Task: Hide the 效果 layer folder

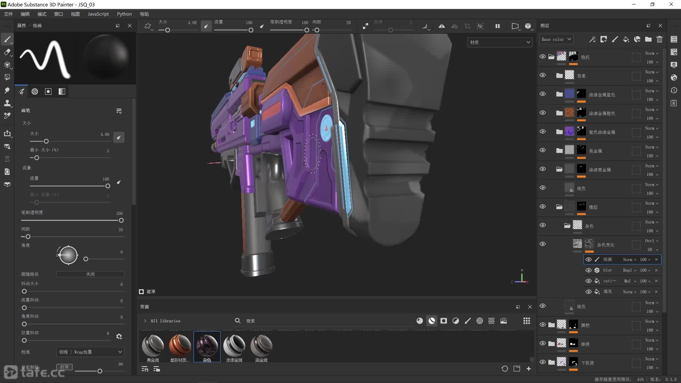Action: (542, 75)
